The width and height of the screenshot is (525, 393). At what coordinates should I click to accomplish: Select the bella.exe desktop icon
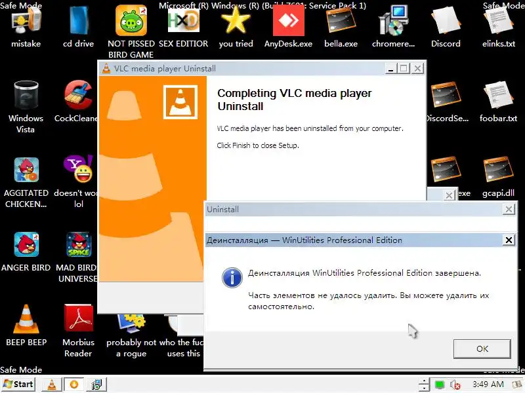click(341, 27)
